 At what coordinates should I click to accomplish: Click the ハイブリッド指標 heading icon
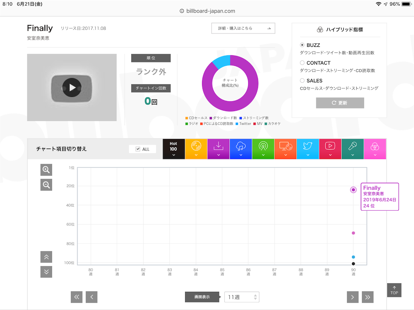point(320,29)
